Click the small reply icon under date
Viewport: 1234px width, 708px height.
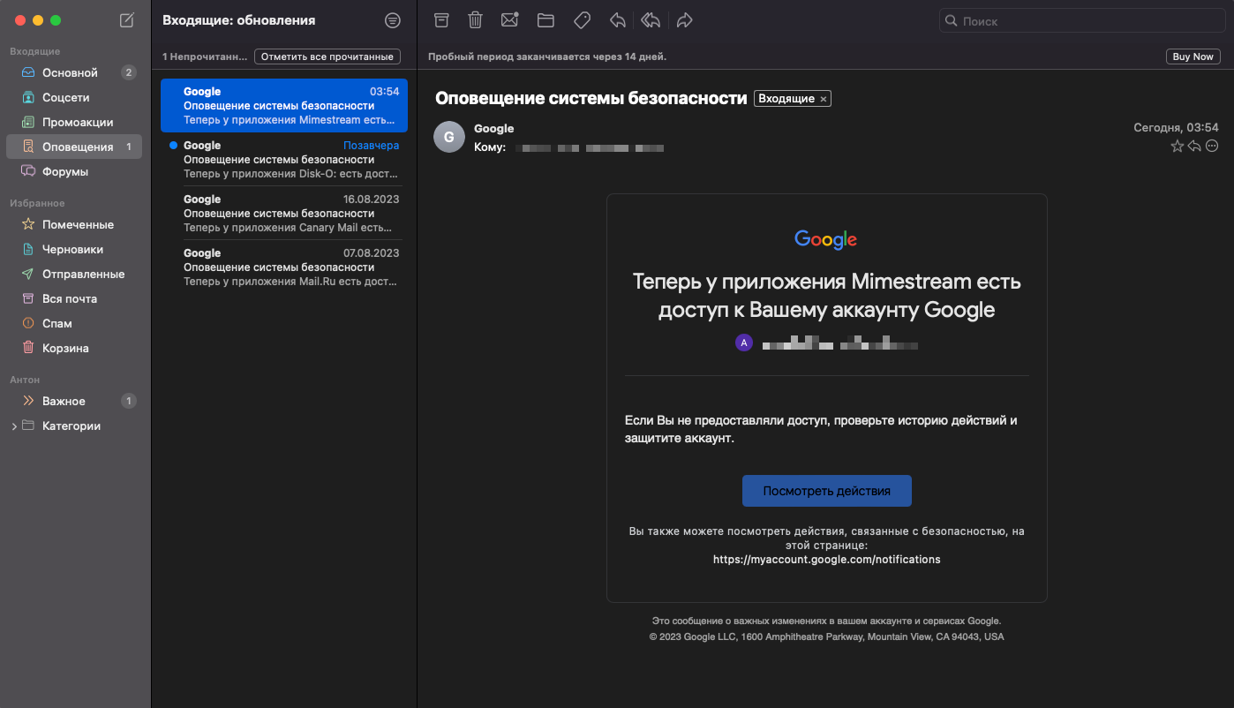tap(1194, 147)
